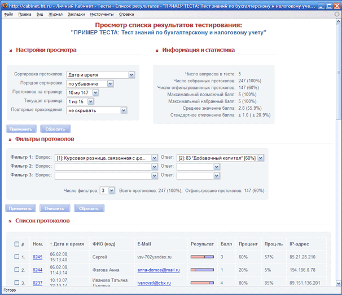The width and height of the screenshot is (342, 295).
Task: Open the Инструменты menu
Action: click(102, 15)
